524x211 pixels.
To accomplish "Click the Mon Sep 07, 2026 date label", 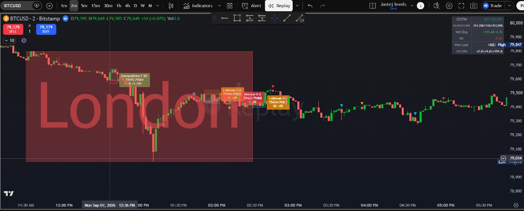I will [x=110, y=205].
